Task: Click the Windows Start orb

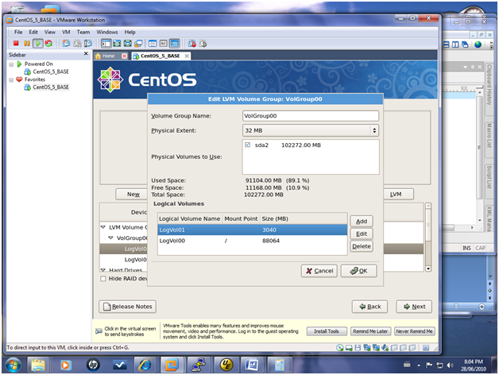Action: click(x=13, y=365)
